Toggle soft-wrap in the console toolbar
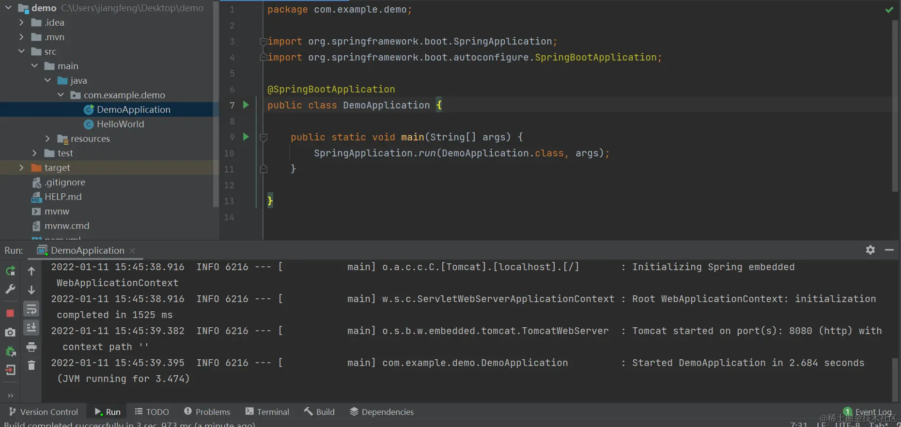Screen dimensions: 901x427 [x=31, y=309]
